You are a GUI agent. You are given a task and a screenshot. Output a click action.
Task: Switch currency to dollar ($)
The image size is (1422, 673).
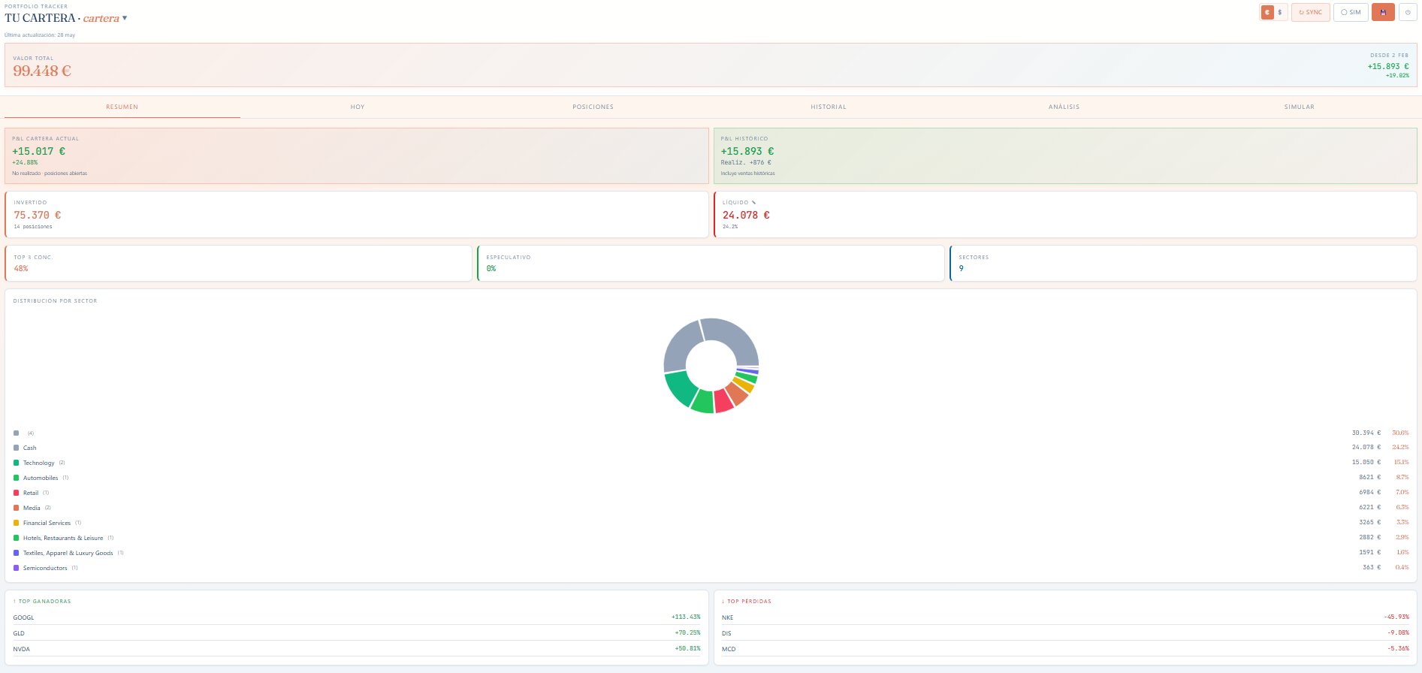click(x=1280, y=12)
